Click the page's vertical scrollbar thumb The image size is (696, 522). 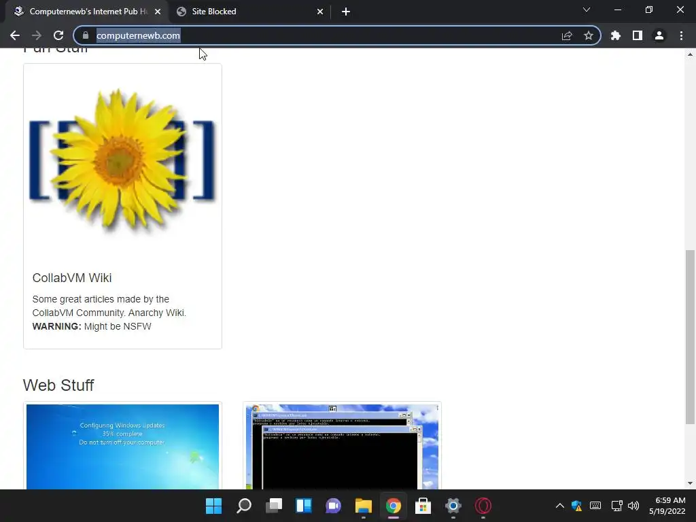690,337
